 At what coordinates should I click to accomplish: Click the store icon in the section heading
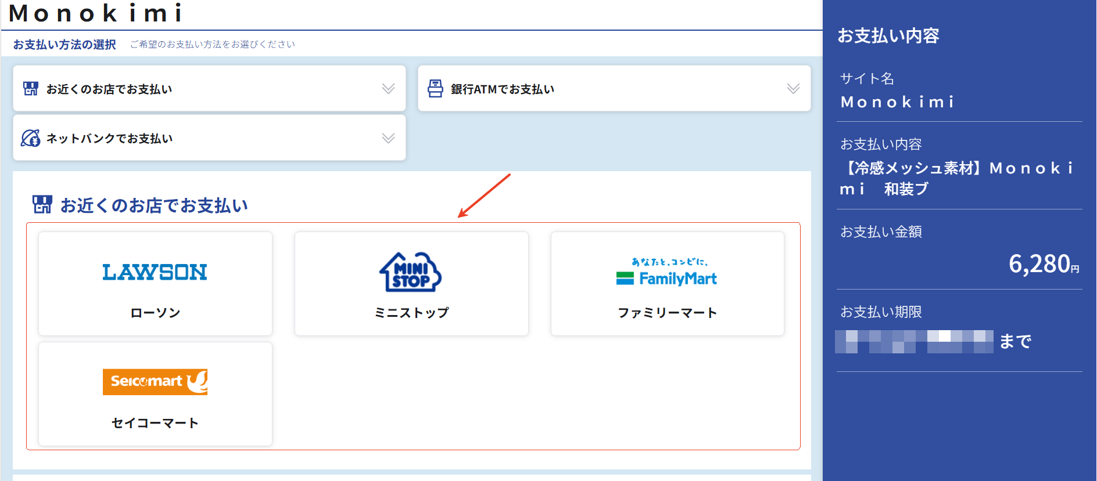point(42,205)
